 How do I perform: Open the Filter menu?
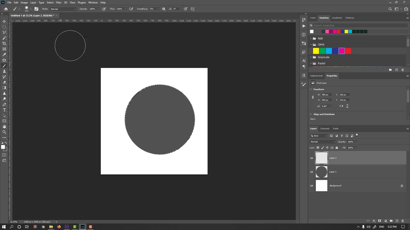(x=59, y=3)
